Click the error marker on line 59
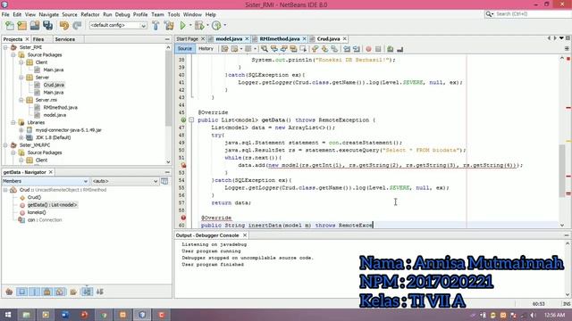The image size is (572, 321). (x=183, y=218)
